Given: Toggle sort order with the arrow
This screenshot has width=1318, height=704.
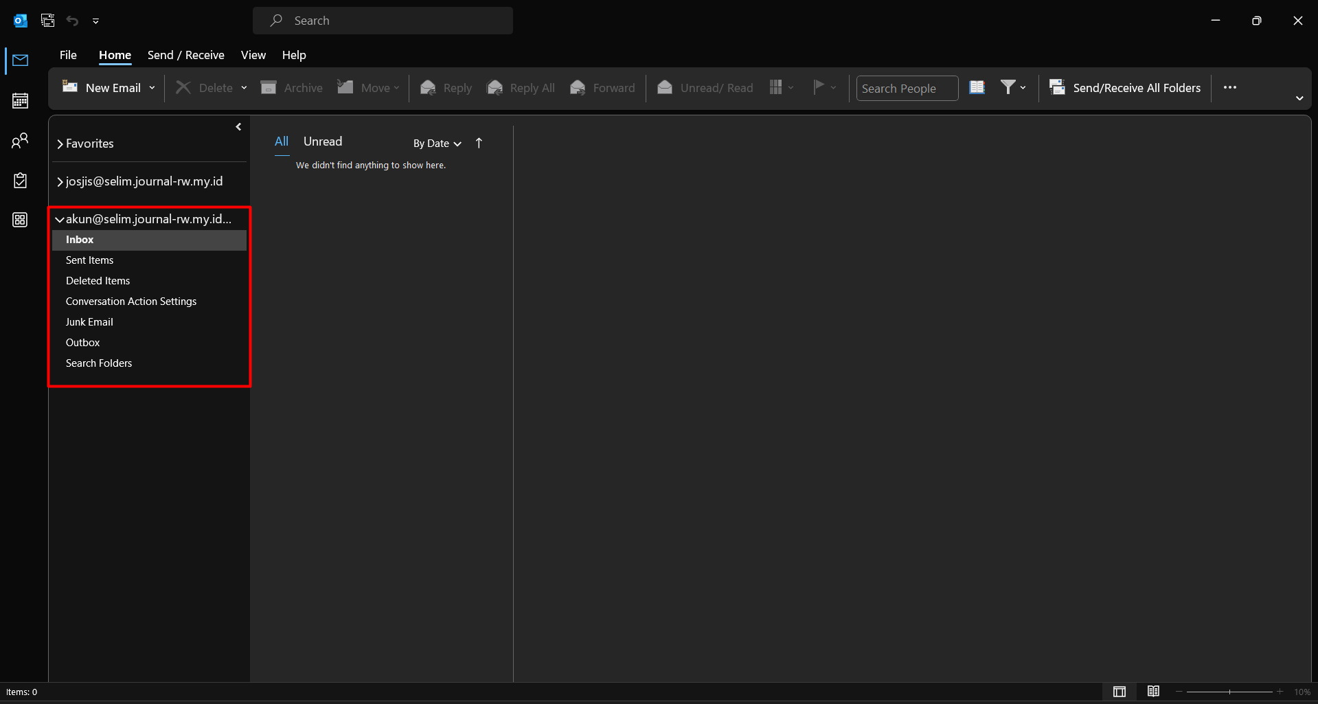Looking at the screenshot, I should pyautogui.click(x=479, y=143).
